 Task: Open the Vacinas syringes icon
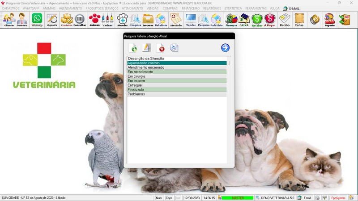pyautogui.click(x=107, y=20)
